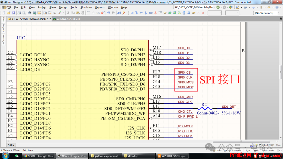Open the Devices View icon
The height and width of the screenshot is (159, 283).
pos(30,13)
